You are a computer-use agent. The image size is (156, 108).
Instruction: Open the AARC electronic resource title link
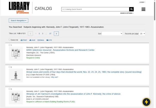coord(60,50)
